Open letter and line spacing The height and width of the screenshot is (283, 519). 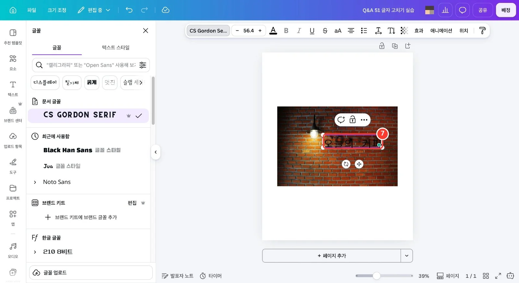(378, 30)
